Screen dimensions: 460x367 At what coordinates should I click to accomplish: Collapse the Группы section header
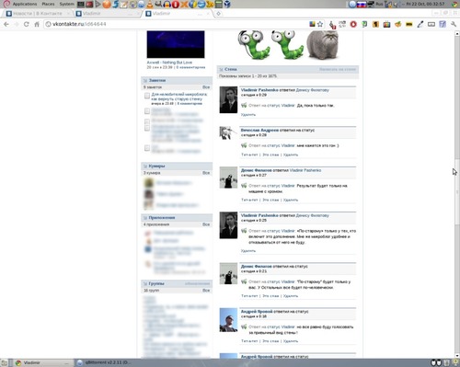point(177,283)
